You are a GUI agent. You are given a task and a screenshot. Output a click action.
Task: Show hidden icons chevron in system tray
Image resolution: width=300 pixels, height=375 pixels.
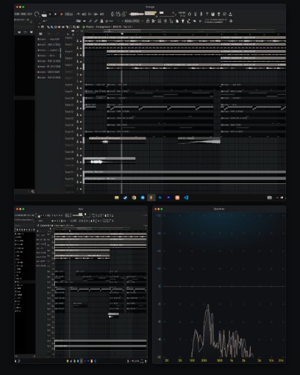pos(277,197)
